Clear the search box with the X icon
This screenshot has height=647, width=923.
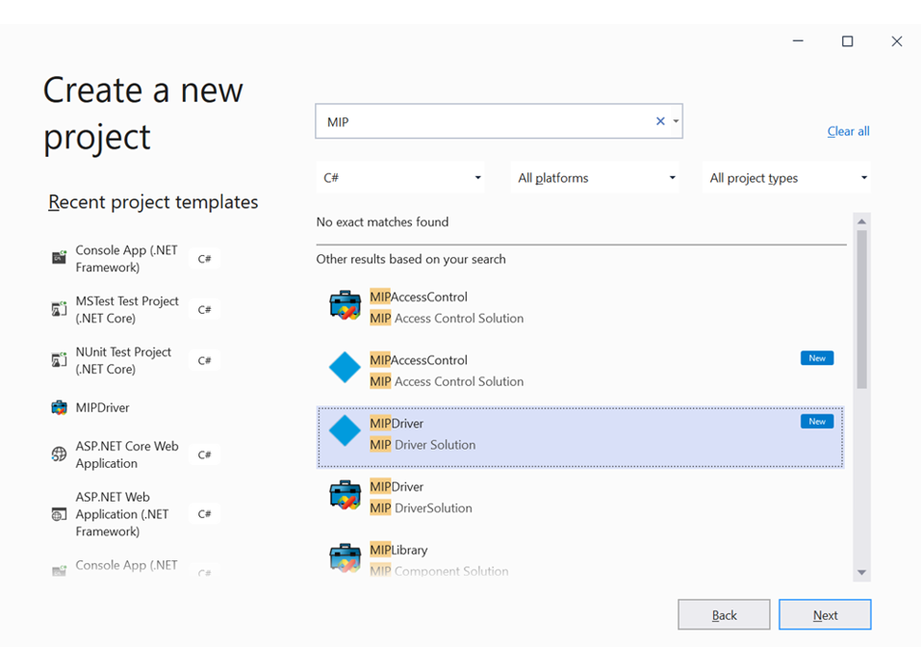tap(660, 121)
